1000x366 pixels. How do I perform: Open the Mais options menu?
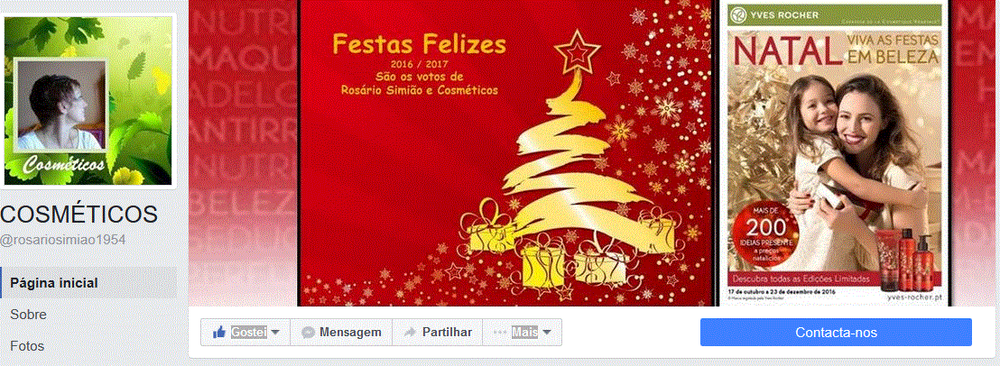[523, 333]
